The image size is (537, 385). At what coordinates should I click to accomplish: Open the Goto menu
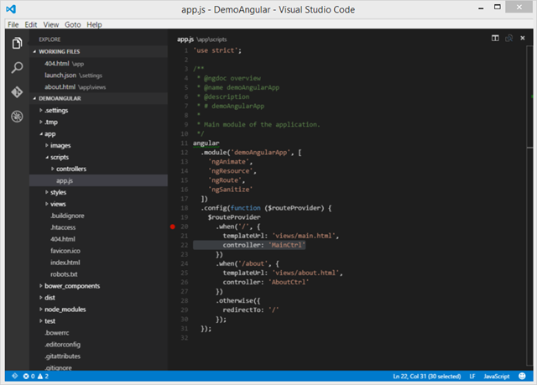pyautogui.click(x=73, y=24)
